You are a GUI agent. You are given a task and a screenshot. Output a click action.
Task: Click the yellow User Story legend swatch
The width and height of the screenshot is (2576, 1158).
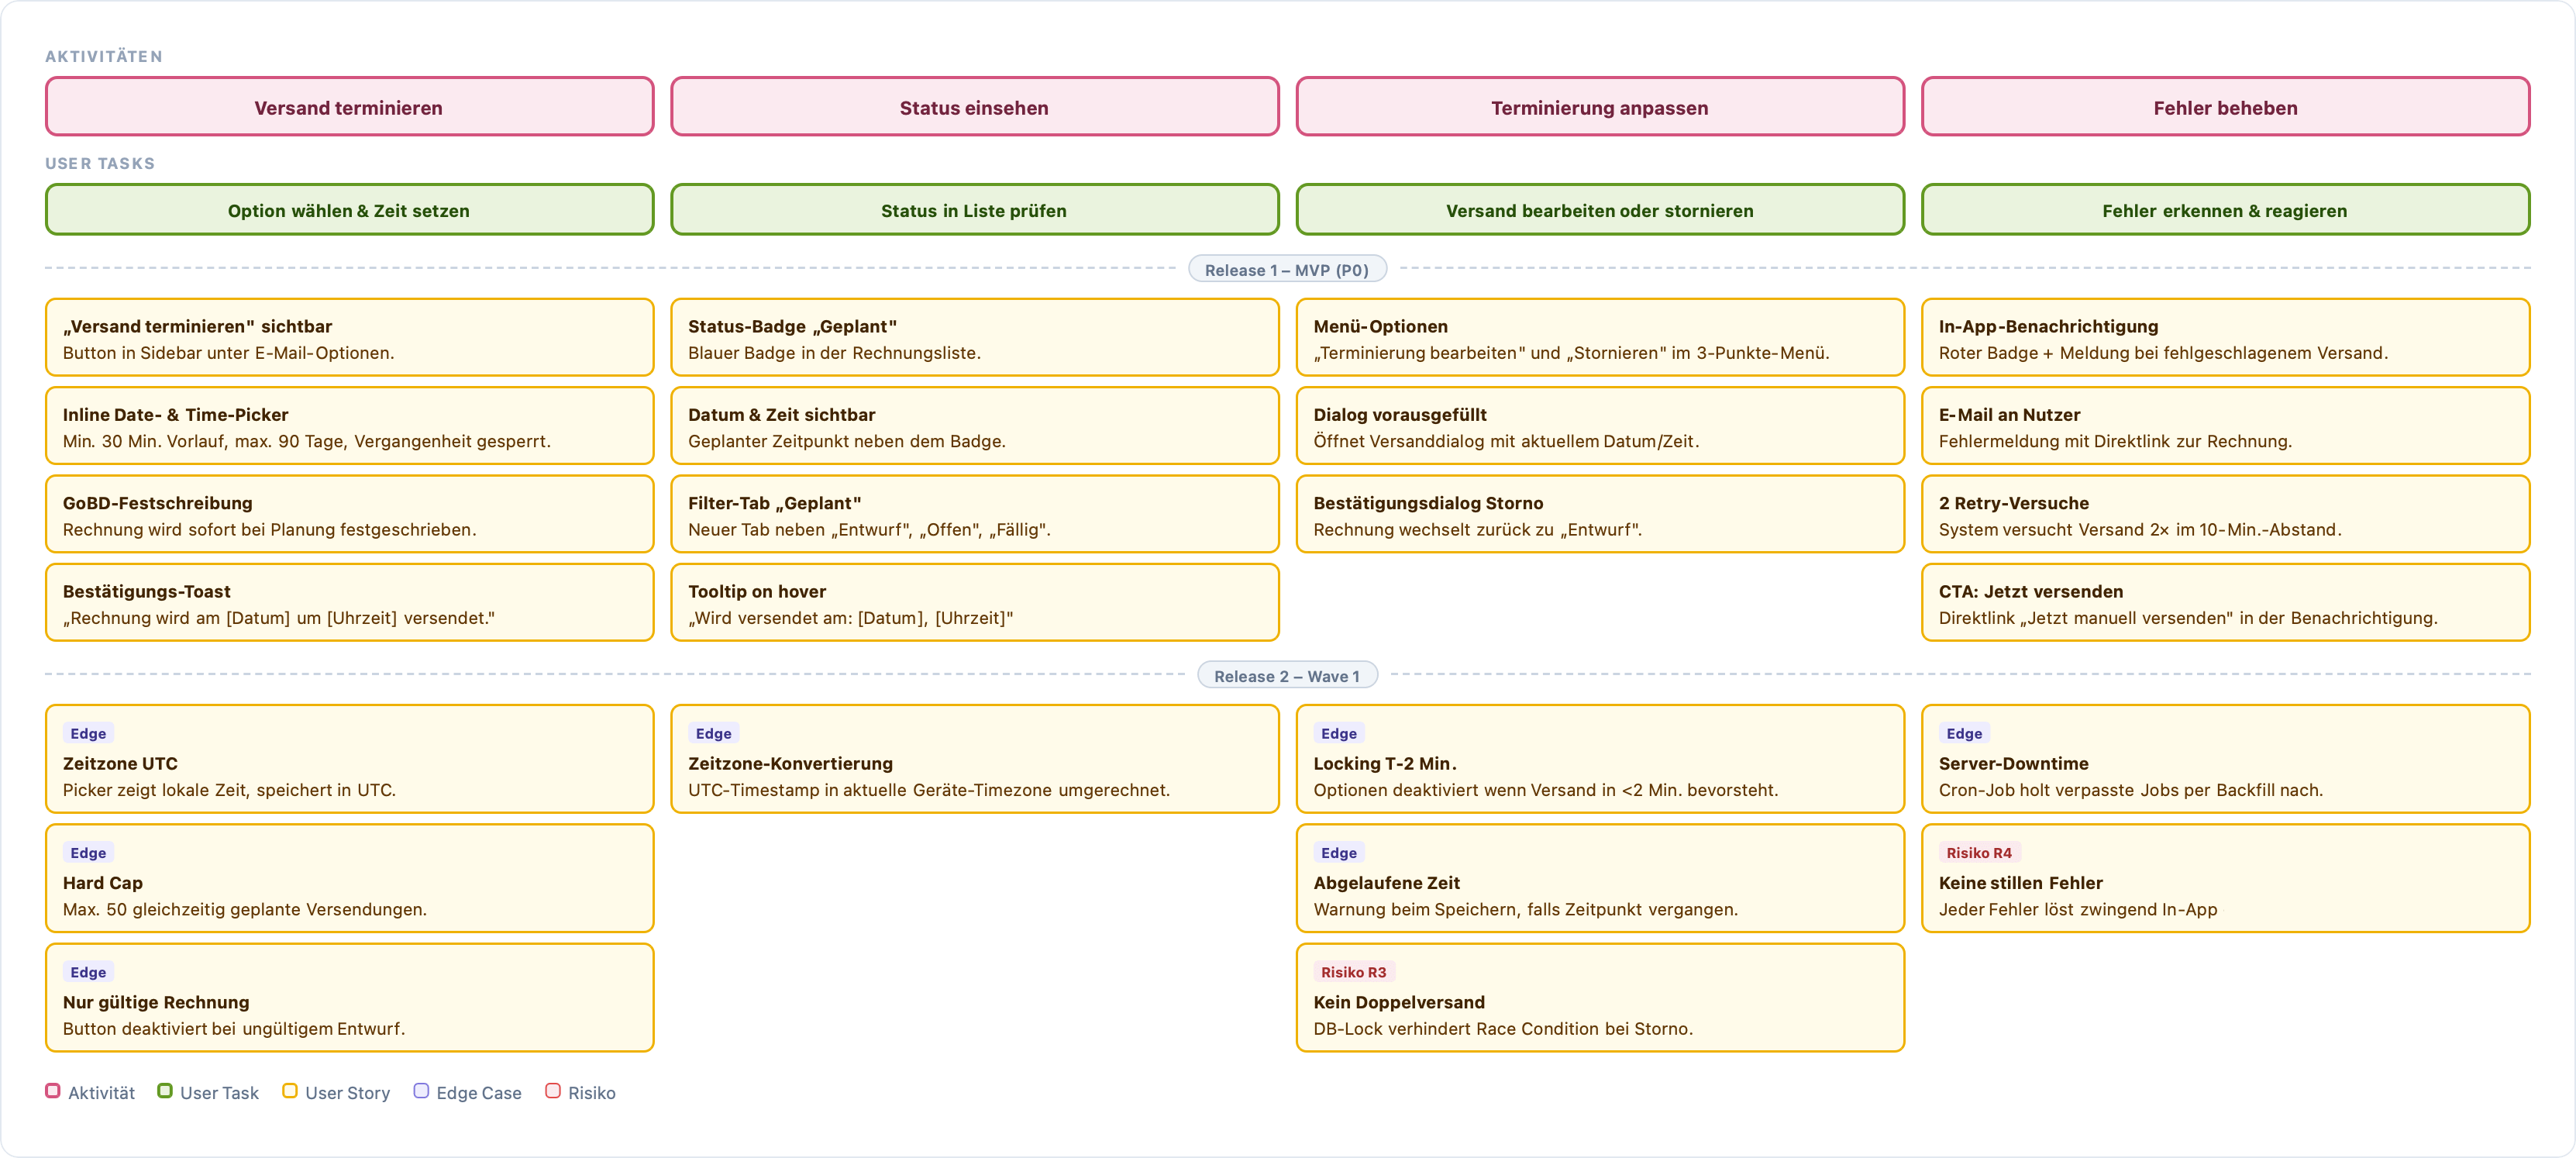pos(290,1091)
